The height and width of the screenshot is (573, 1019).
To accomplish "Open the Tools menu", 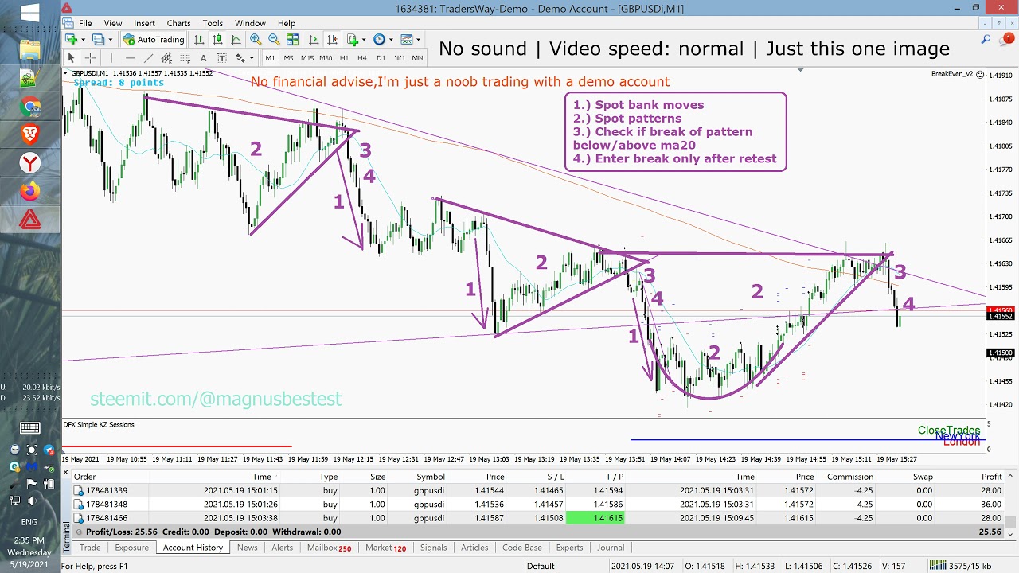I will (x=213, y=23).
